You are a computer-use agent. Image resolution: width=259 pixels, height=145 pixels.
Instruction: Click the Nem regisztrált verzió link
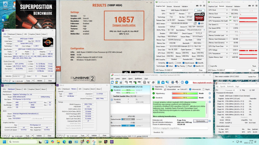pyautogui.click(x=202, y=82)
